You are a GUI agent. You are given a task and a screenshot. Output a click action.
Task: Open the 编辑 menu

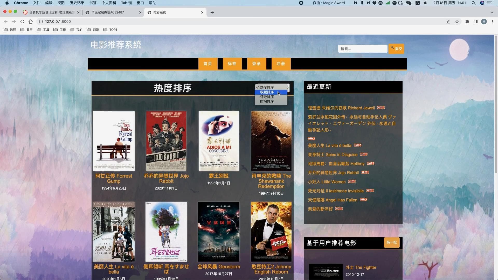[49, 3]
